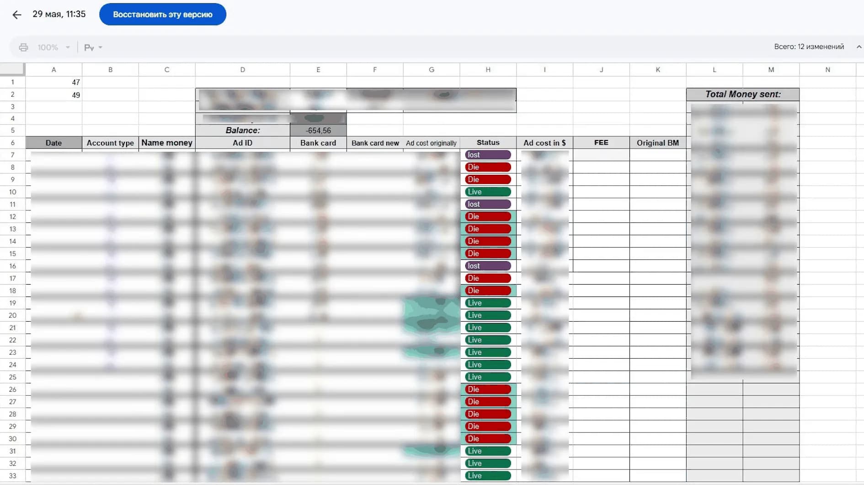The image size is (864, 485).
Task: Select the column H header
Action: point(488,70)
